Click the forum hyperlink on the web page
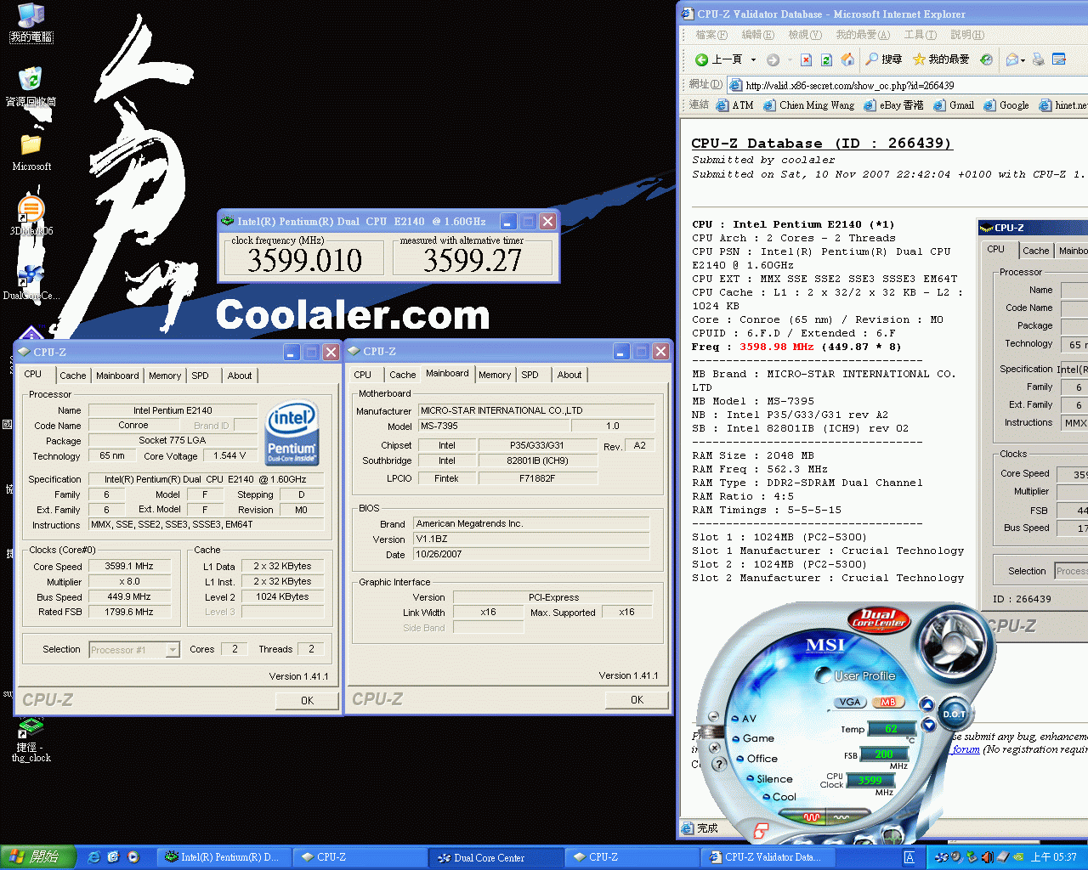 (x=966, y=749)
